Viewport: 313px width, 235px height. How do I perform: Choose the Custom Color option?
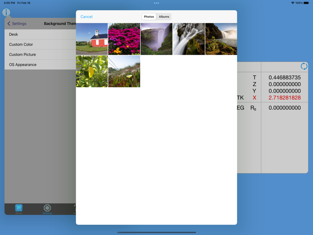click(x=40, y=44)
